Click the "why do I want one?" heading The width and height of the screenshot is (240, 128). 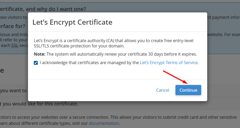[43, 9]
